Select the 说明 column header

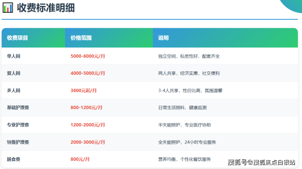163,38
